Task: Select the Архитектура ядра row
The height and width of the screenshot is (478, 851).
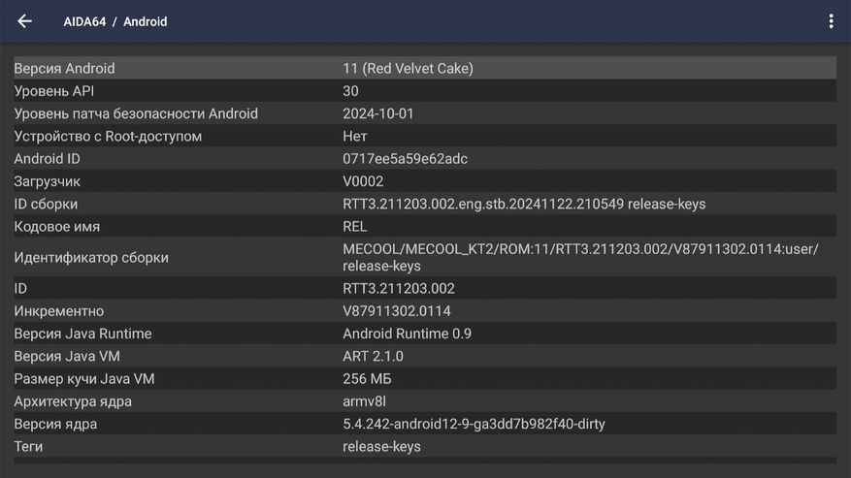Action: click(x=424, y=401)
